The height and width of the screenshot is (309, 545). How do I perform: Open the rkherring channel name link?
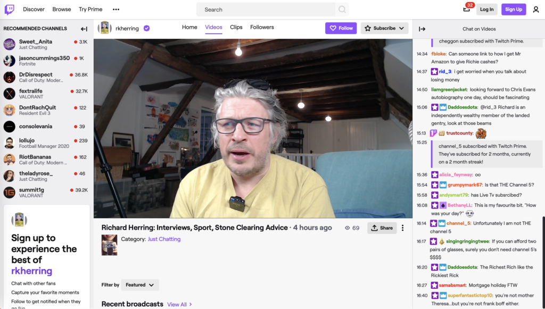pos(127,29)
